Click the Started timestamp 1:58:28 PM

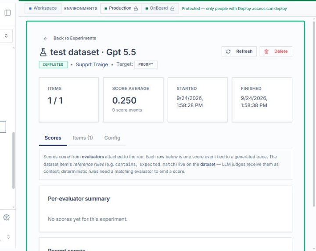coord(190,105)
